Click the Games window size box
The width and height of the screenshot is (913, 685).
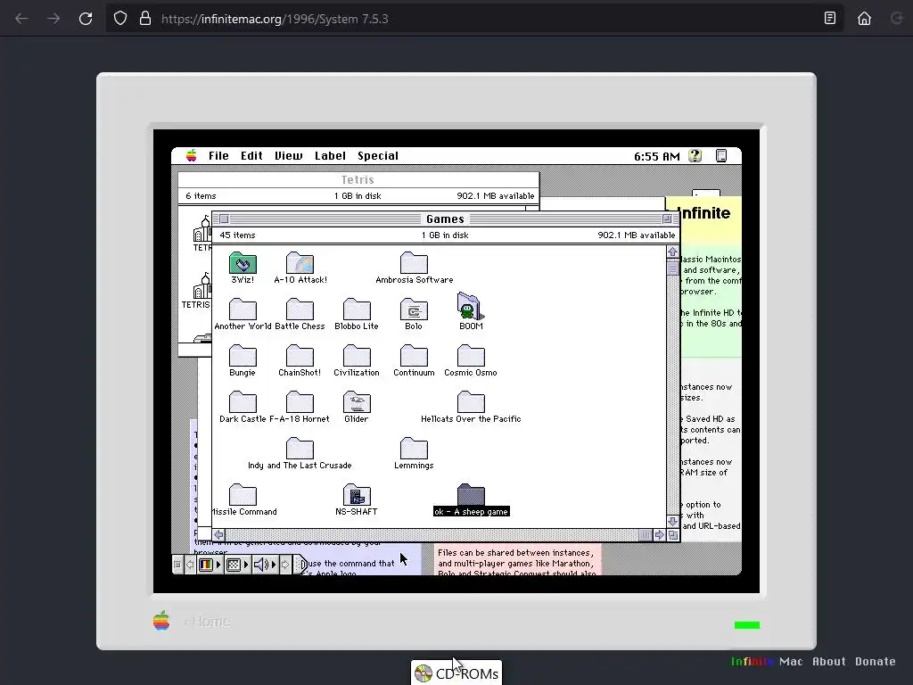tap(673, 535)
